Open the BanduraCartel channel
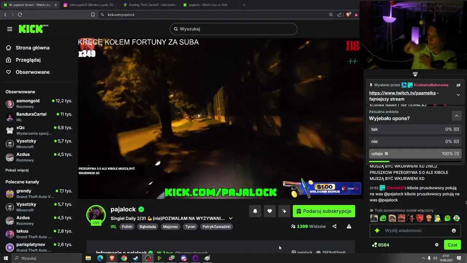Viewport: 467px width, 263px height. pyautogui.click(x=39, y=117)
